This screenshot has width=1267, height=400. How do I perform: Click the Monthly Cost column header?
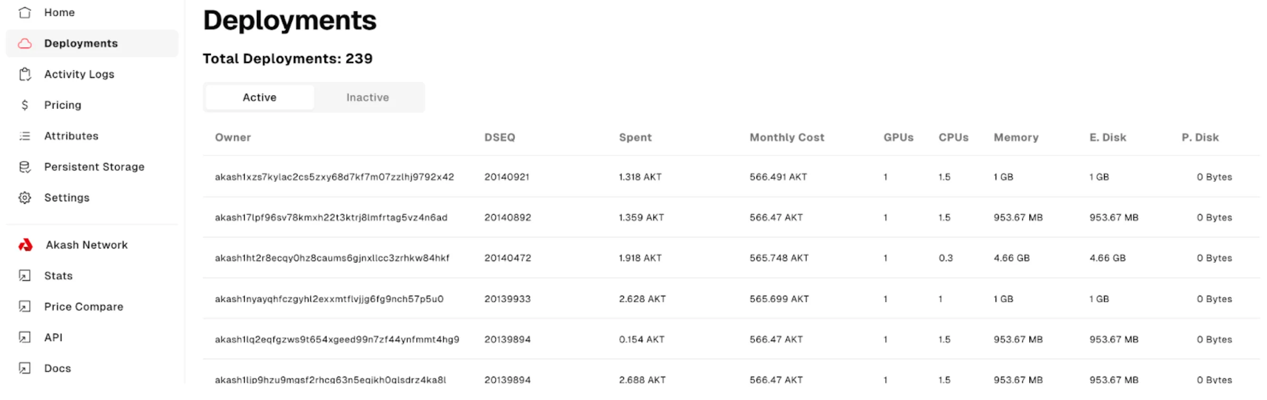(x=786, y=137)
